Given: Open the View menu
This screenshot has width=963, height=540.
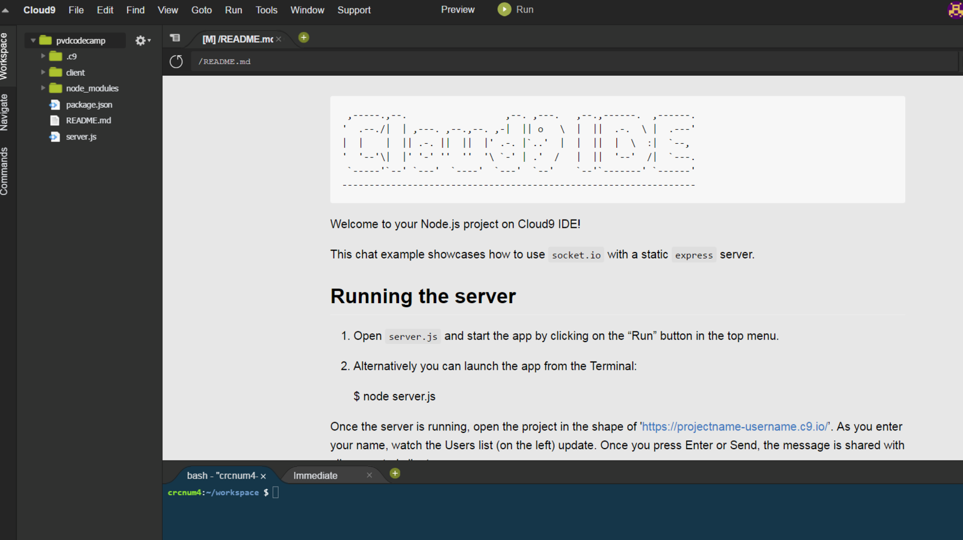Looking at the screenshot, I should (x=168, y=10).
